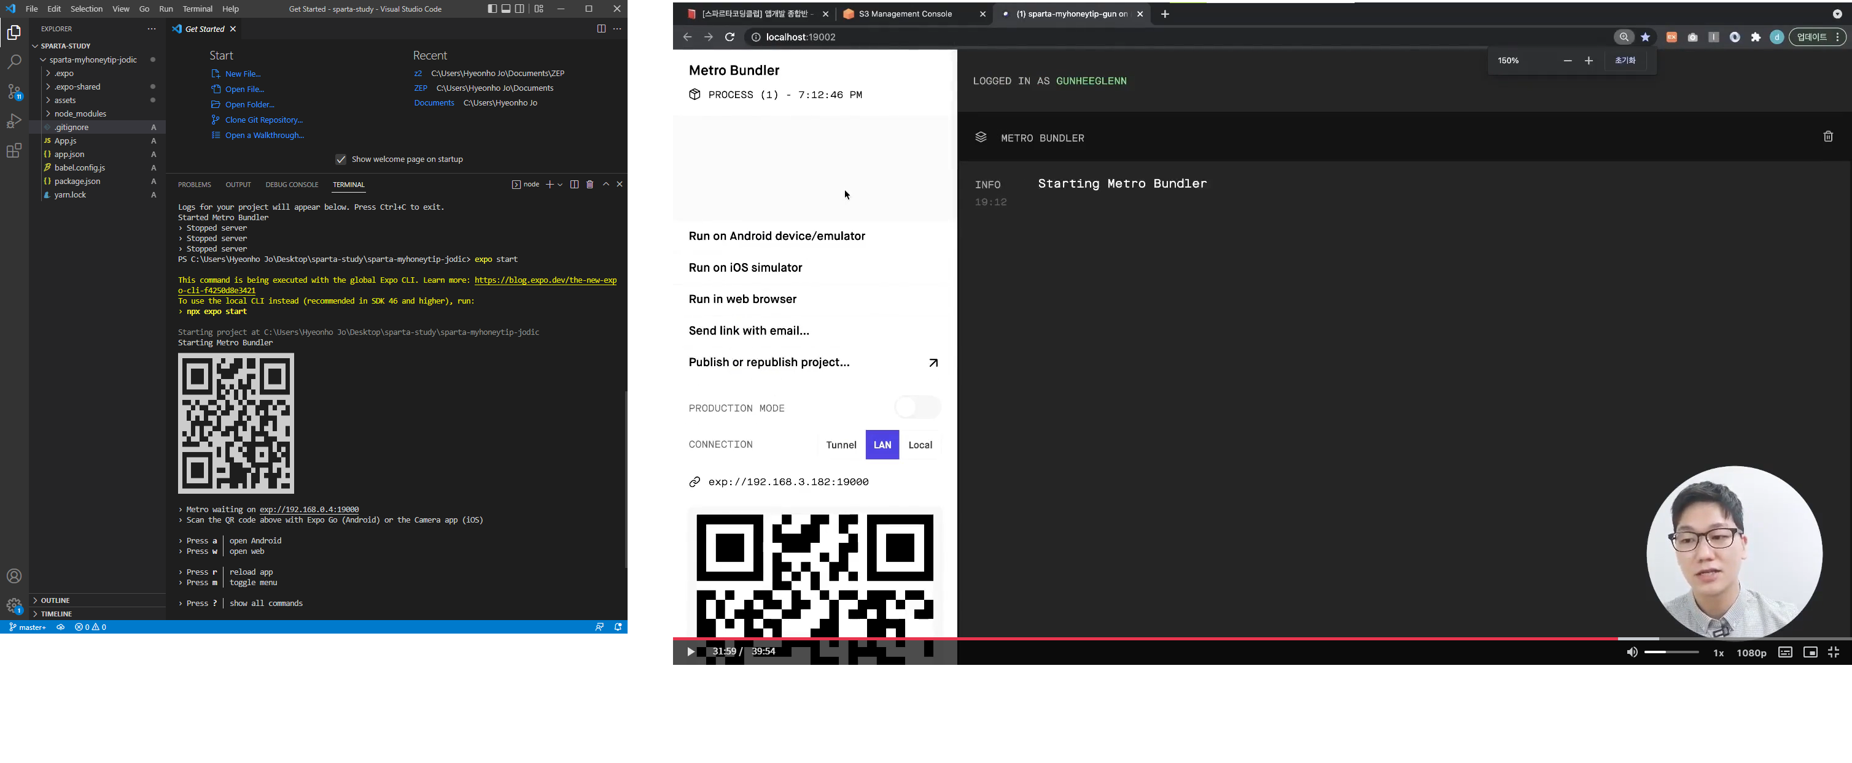Toggle the primary side bar in VS Code
The width and height of the screenshot is (1852, 763).
click(492, 9)
